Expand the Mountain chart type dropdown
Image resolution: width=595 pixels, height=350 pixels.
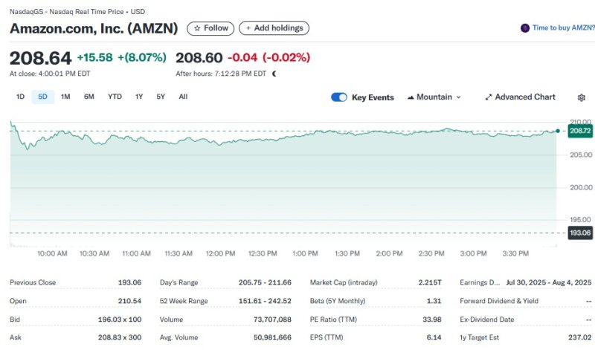[458, 97]
